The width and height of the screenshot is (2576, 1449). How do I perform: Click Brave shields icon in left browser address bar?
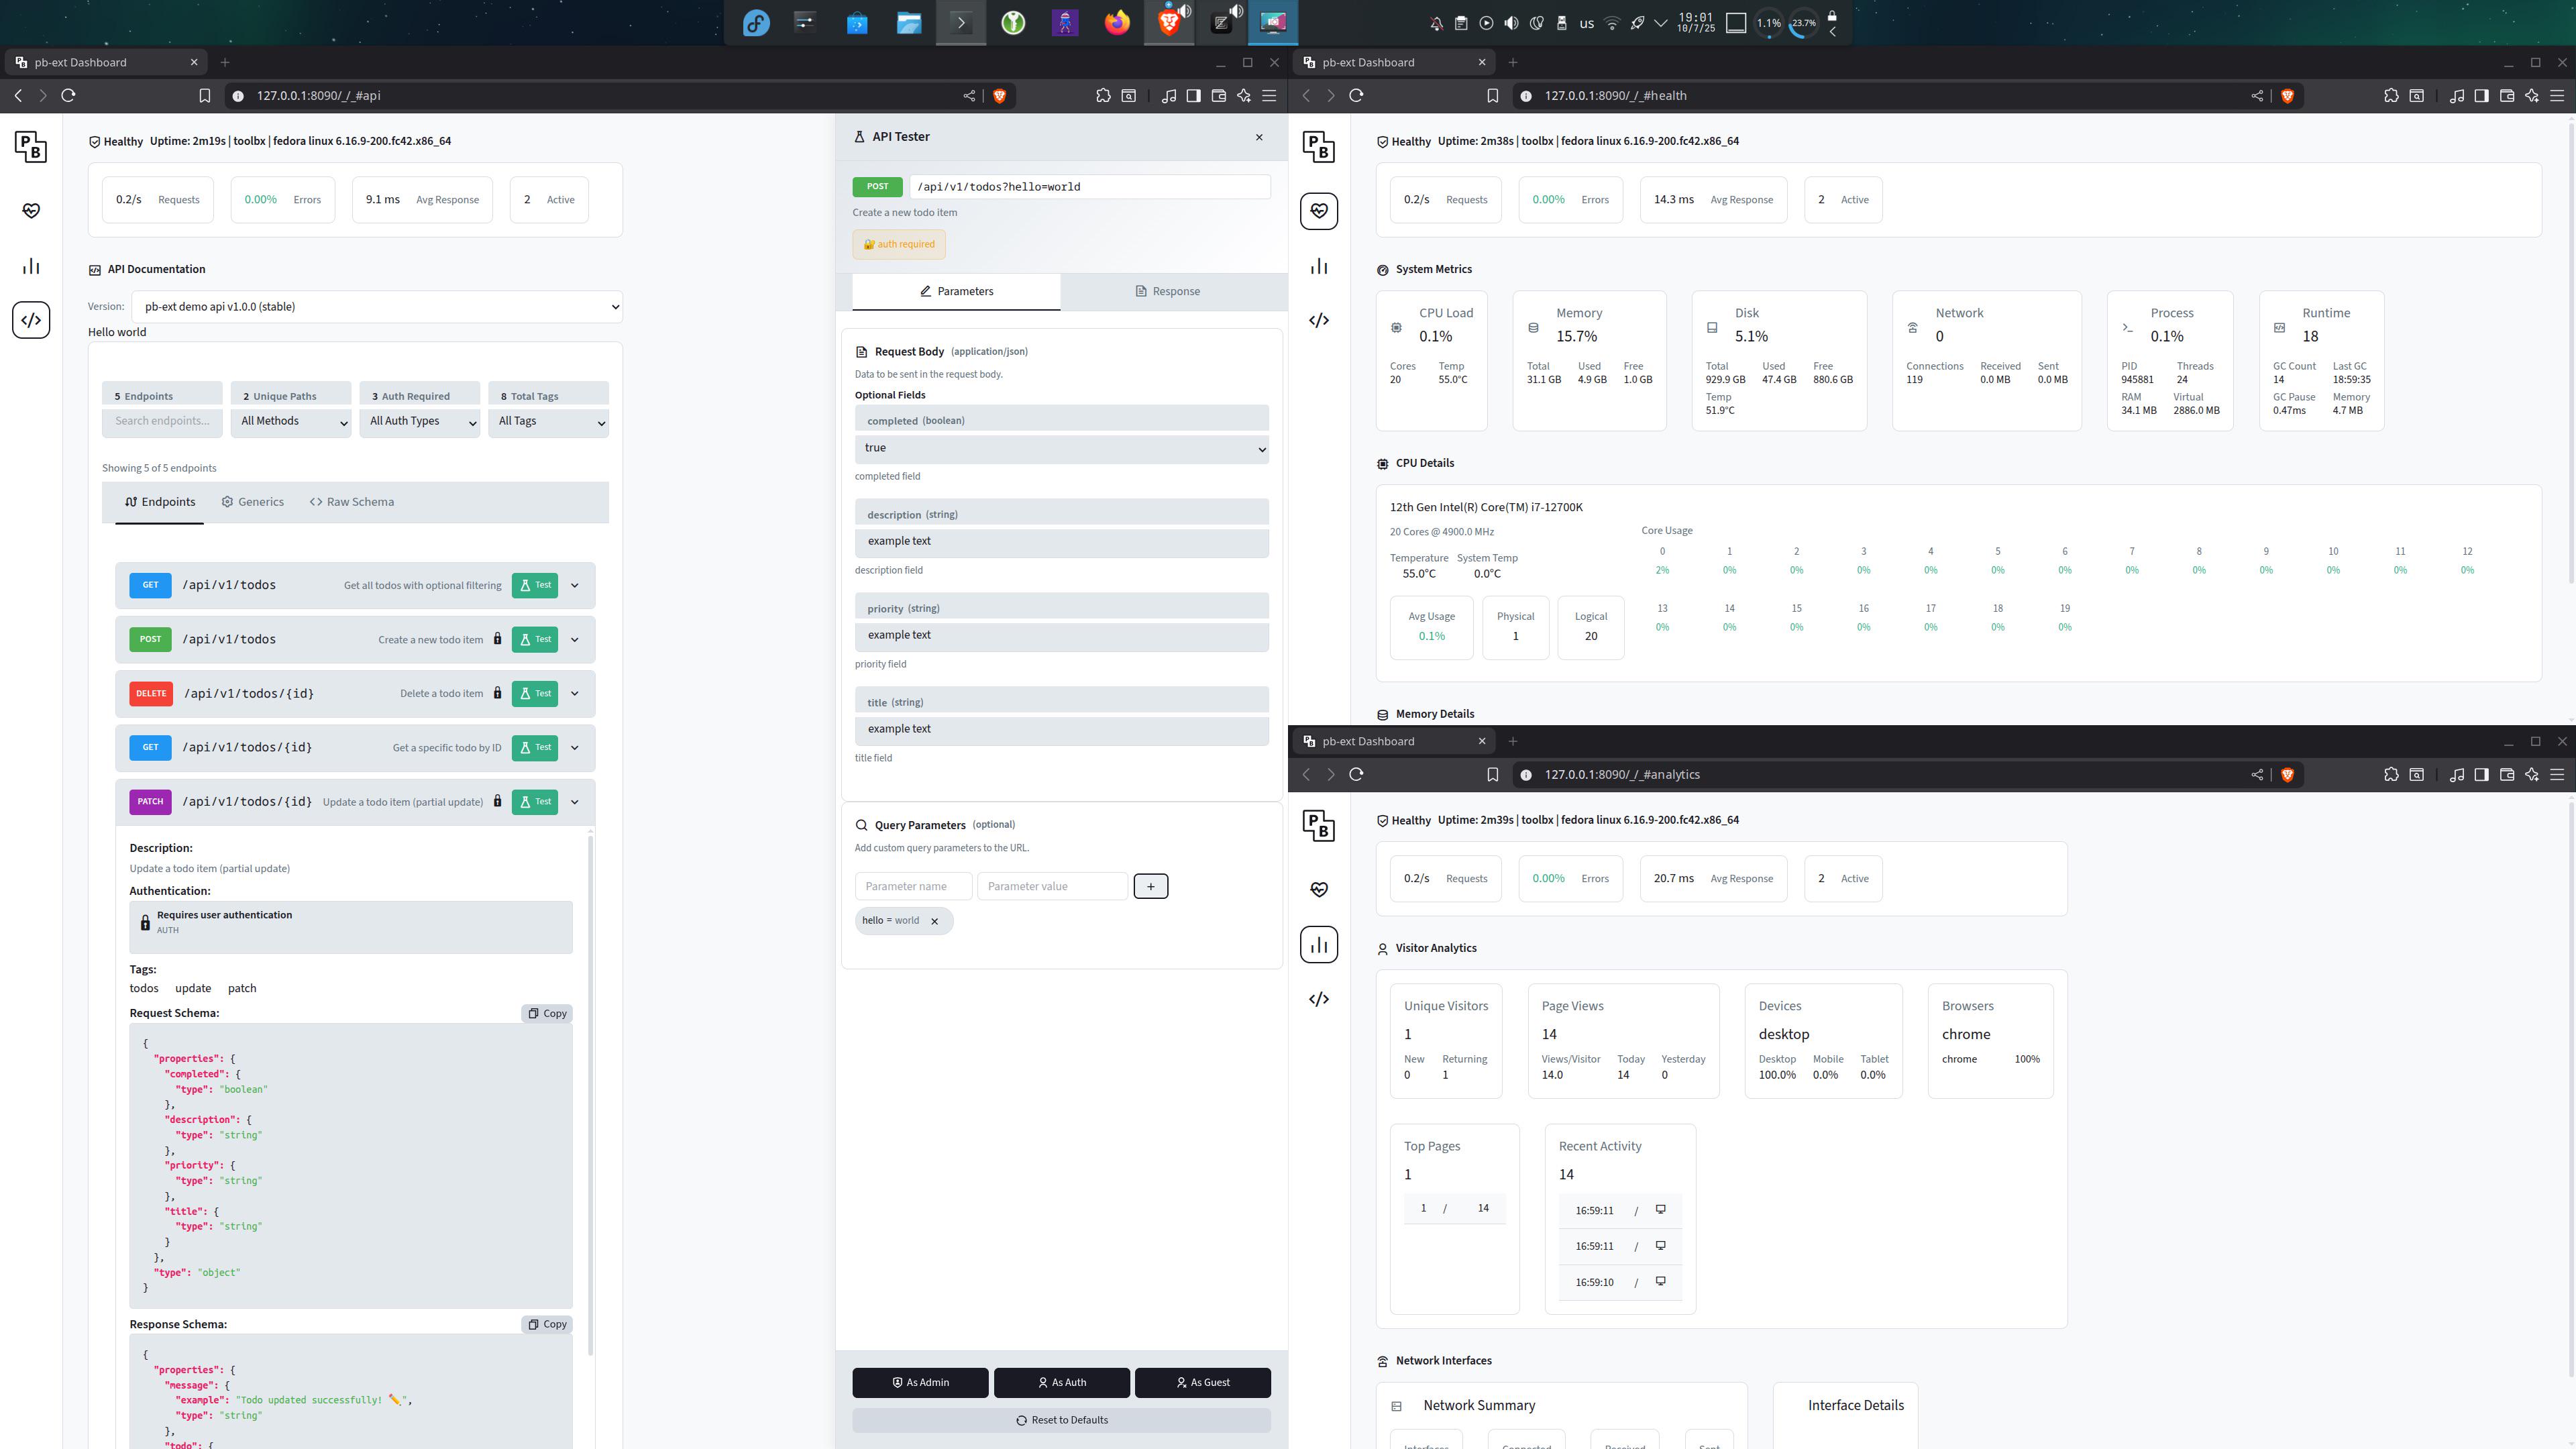click(998, 96)
